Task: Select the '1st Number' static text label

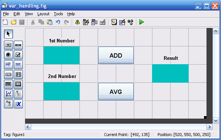Action: pyautogui.click(x=62, y=41)
